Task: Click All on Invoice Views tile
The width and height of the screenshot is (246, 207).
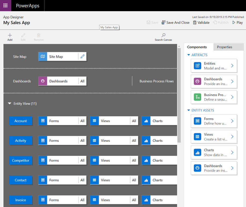Action: coord(134,200)
